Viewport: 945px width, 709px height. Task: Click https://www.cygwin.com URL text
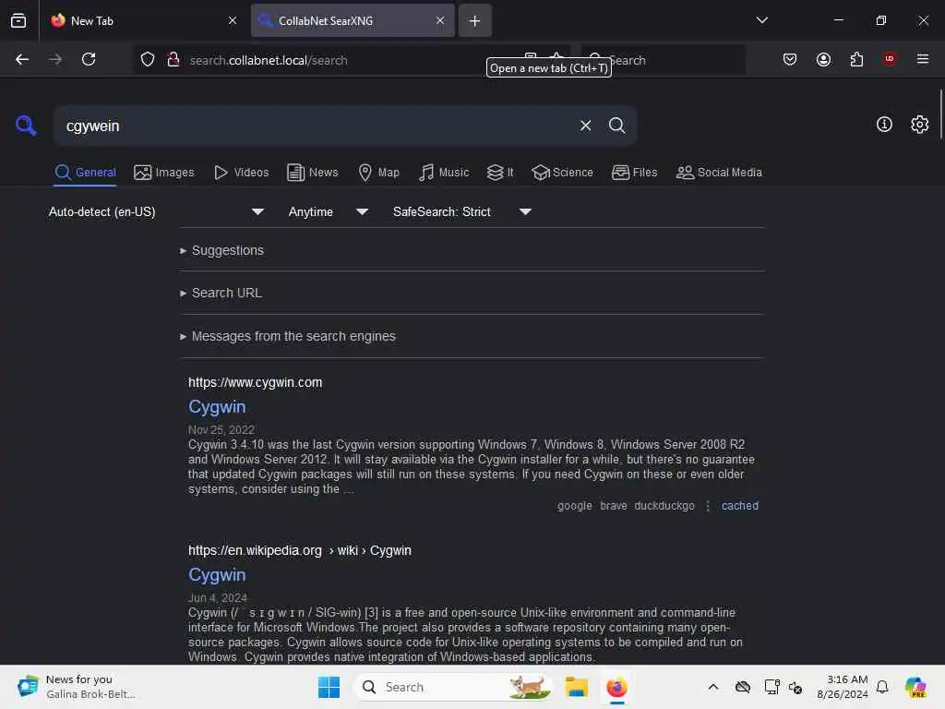[x=255, y=382]
